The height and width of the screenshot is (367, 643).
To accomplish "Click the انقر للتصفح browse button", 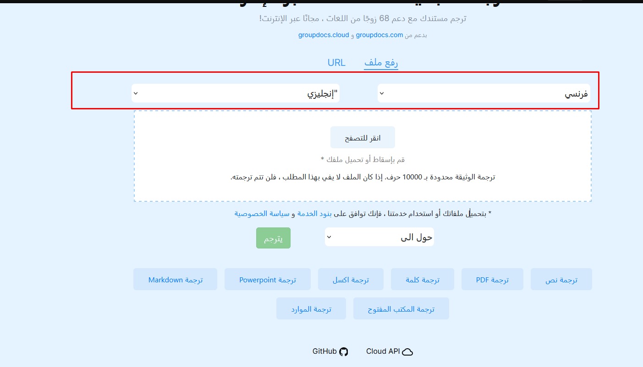I will click(363, 138).
